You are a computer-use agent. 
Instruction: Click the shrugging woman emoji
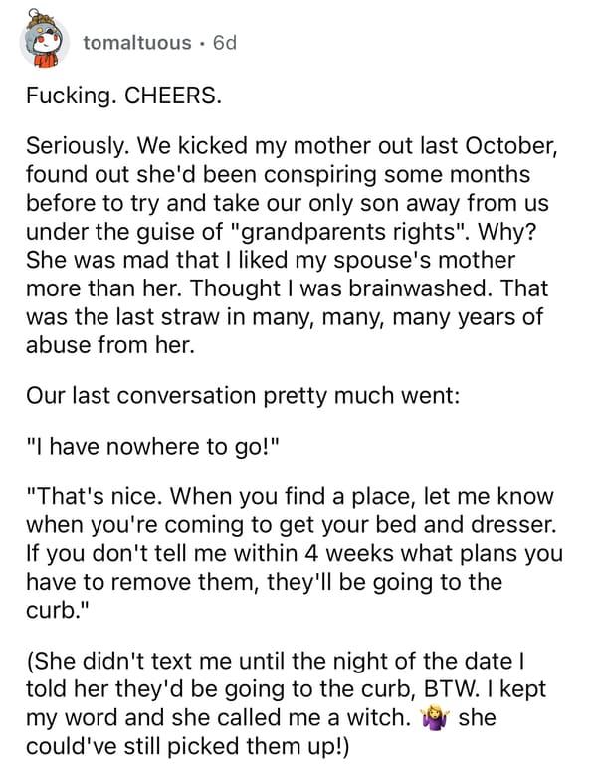click(x=434, y=719)
